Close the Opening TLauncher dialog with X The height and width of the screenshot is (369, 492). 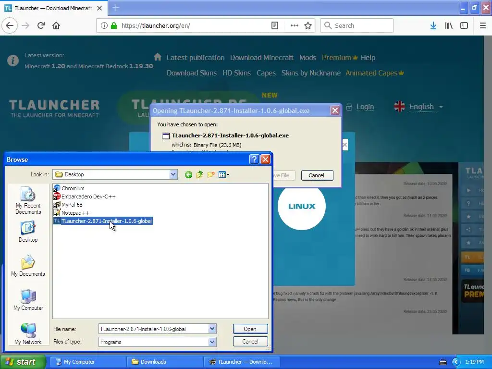335,111
